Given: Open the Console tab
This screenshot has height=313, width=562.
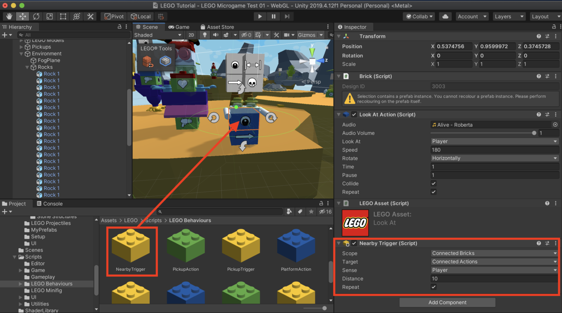Looking at the screenshot, I should coord(49,204).
